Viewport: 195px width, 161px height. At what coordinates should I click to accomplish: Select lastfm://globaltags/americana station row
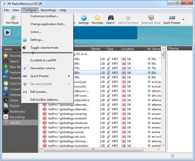tap(100, 127)
